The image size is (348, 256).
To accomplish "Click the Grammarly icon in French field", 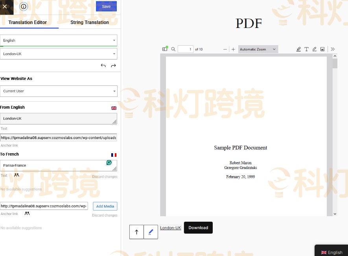I will point(109,163).
